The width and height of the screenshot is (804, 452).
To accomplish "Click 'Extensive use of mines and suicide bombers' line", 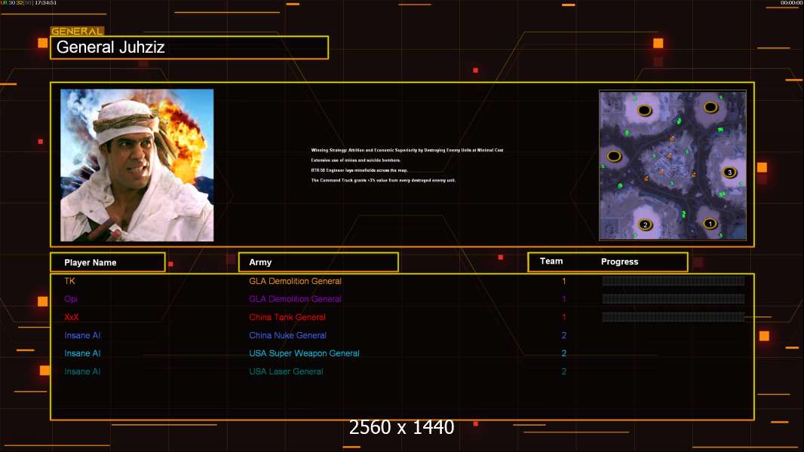I will point(355,160).
